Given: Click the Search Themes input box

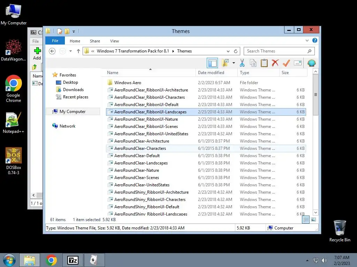Looking at the screenshot, I should pyautogui.click(x=279, y=51).
